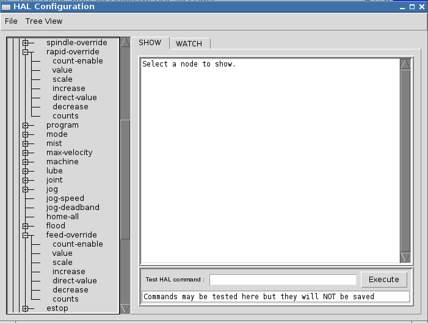Viewport: 428px width, 323px height.
Task: Expand the machine tree node
Action: tap(26, 162)
